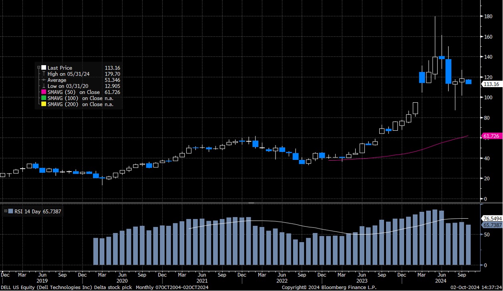503x291 pixels.
Task: Click the green SMAVG (100) swatch
Action: coord(44,98)
